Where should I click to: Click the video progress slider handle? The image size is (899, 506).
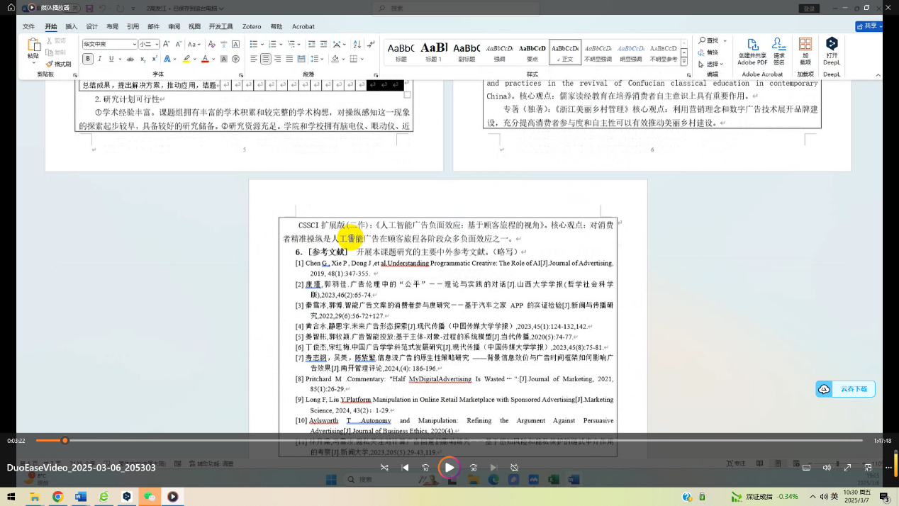click(65, 441)
